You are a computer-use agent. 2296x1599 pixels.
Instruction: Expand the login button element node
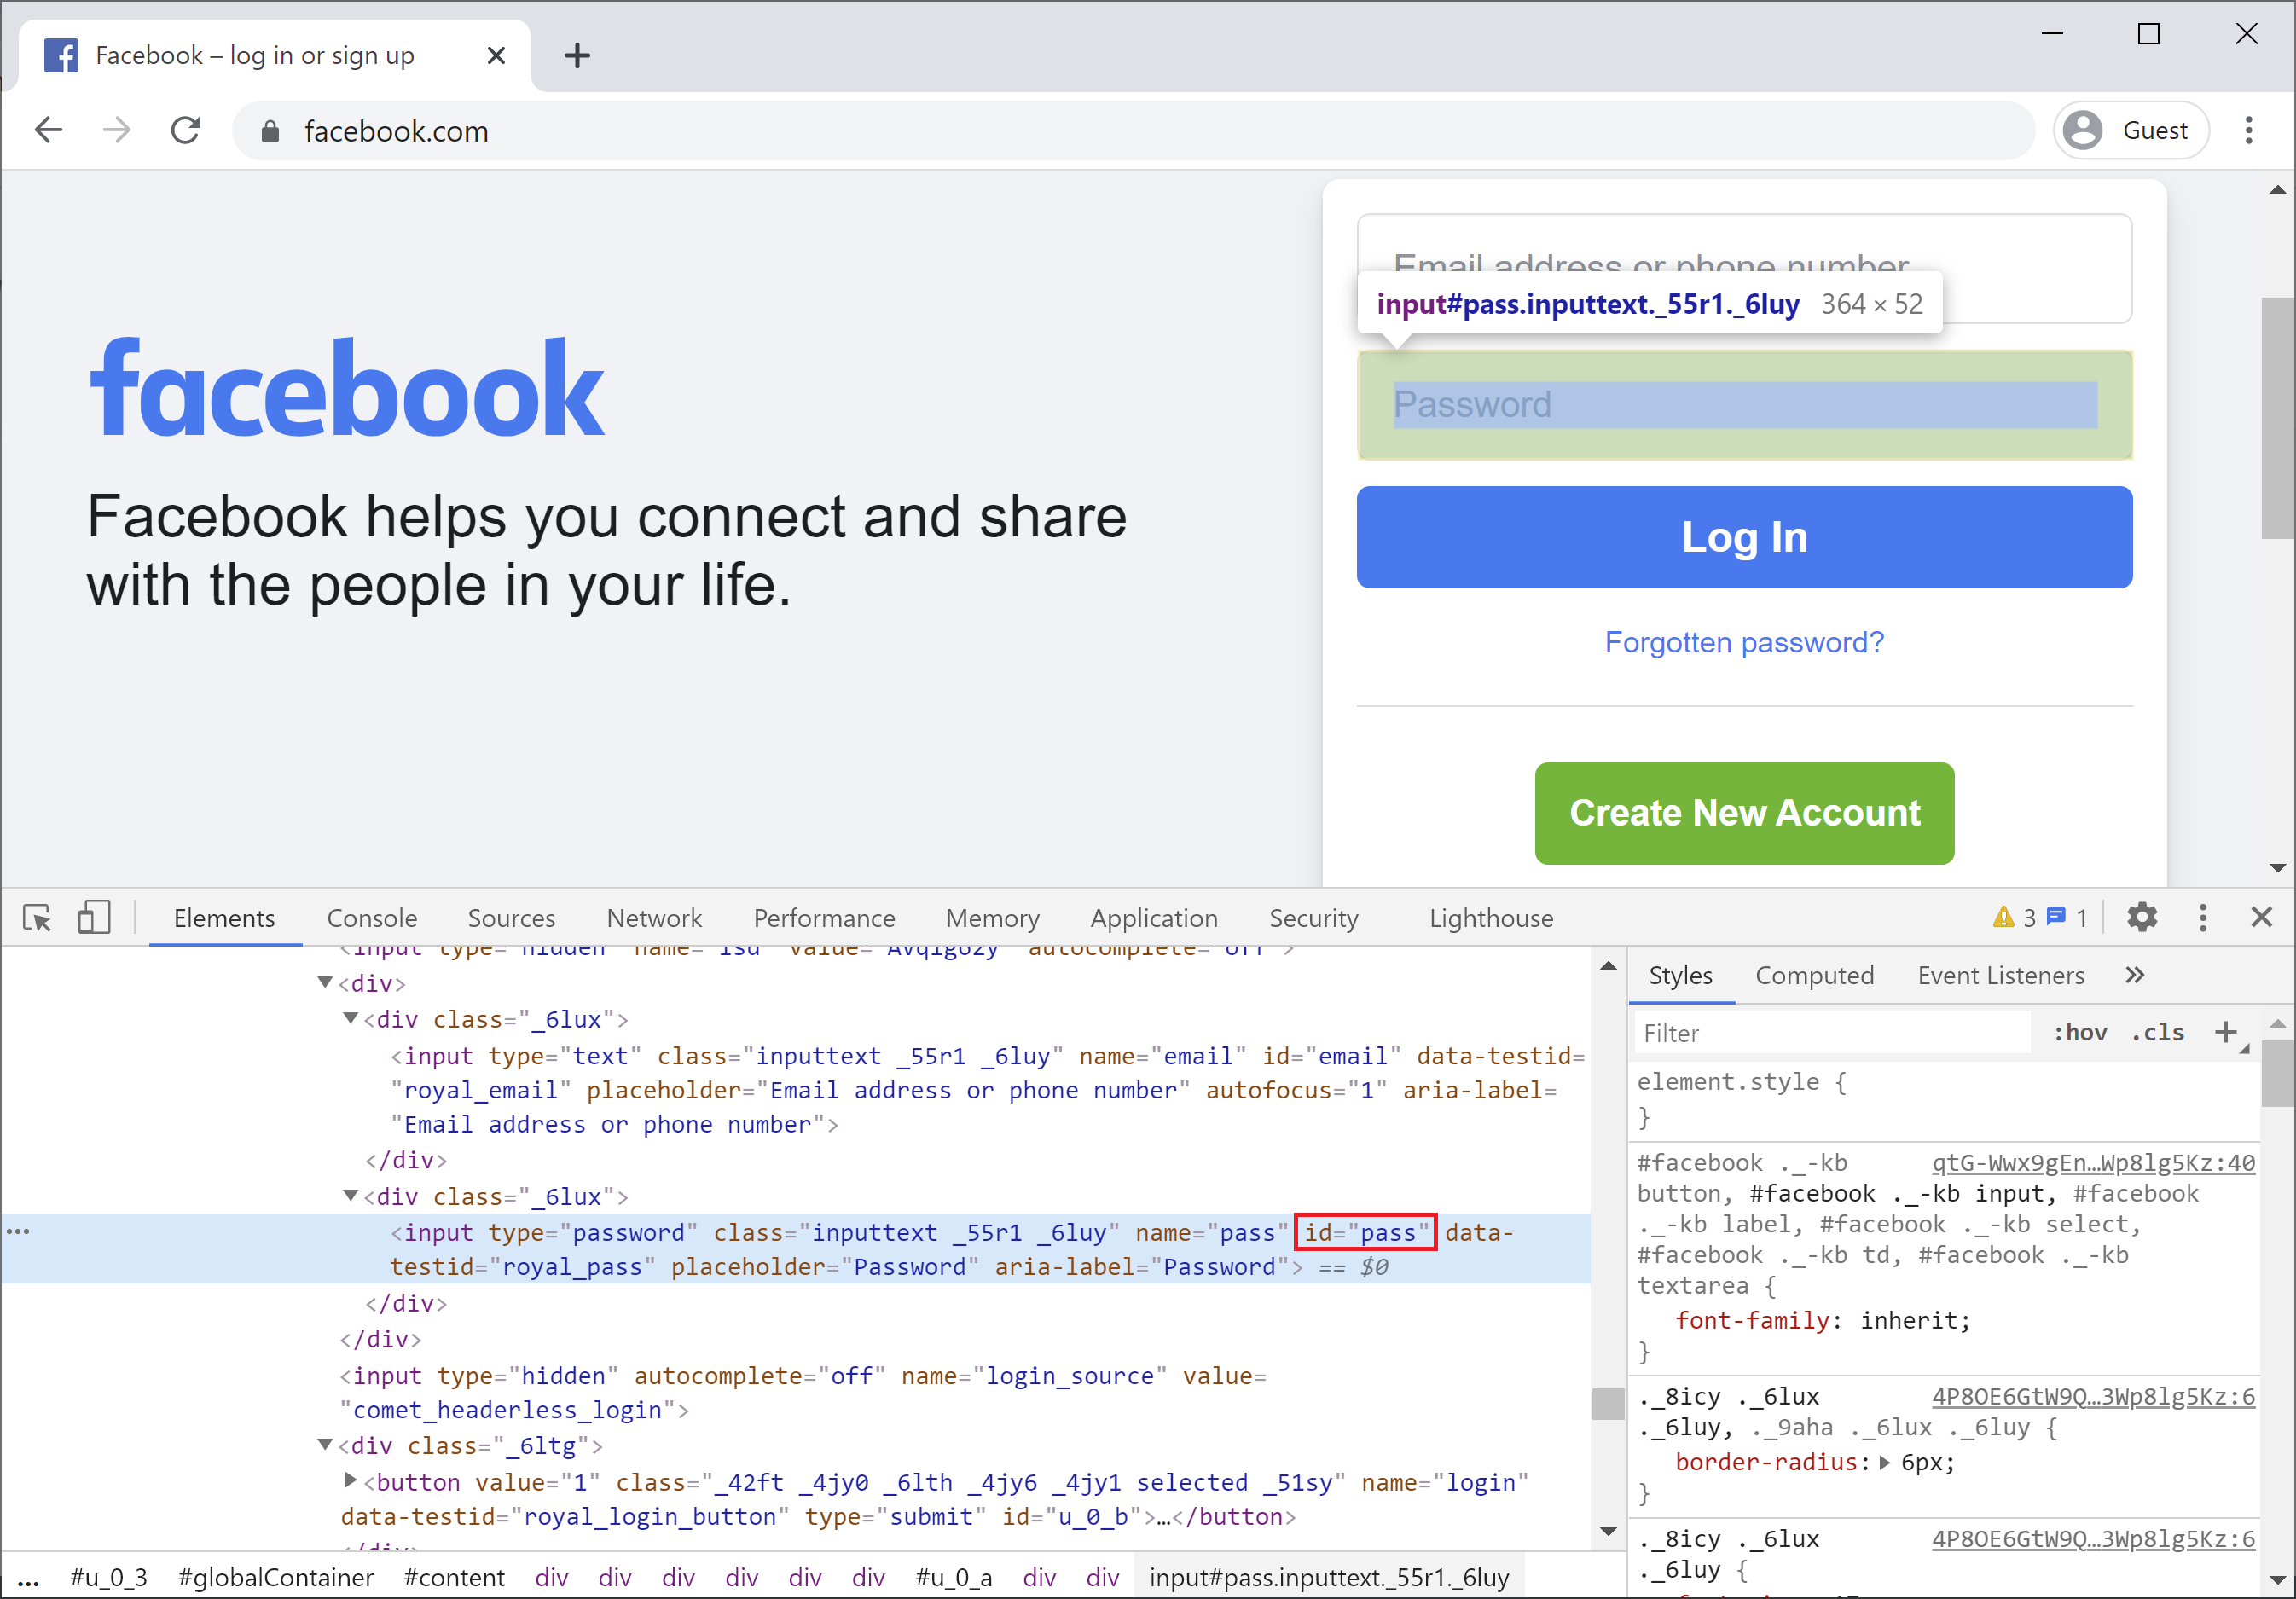[x=350, y=1480]
